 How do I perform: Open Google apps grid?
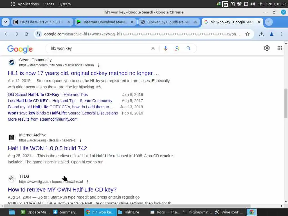pyautogui.click(x=280, y=48)
